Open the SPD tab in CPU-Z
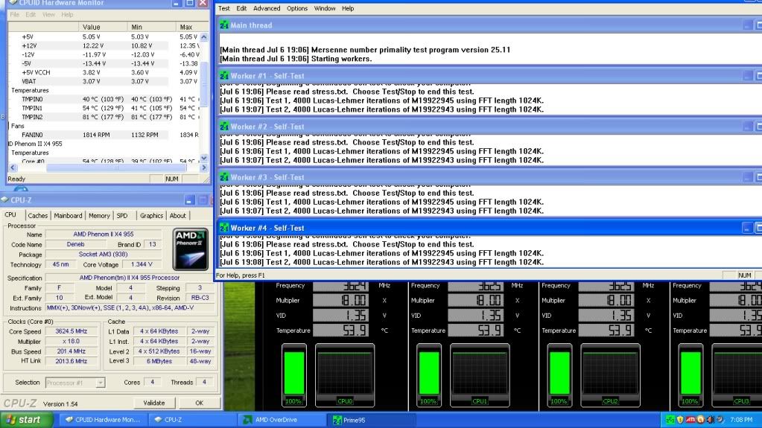The height and width of the screenshot is (428, 762). point(122,216)
